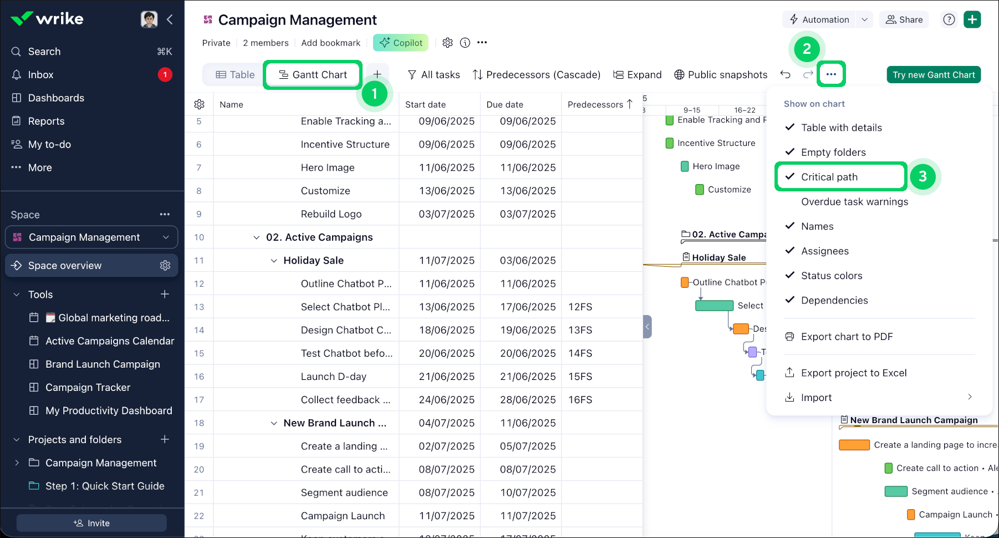Screen dimensions: 999x538
Task: Change Predecessors (Cascade) sorting
Action: click(x=537, y=75)
